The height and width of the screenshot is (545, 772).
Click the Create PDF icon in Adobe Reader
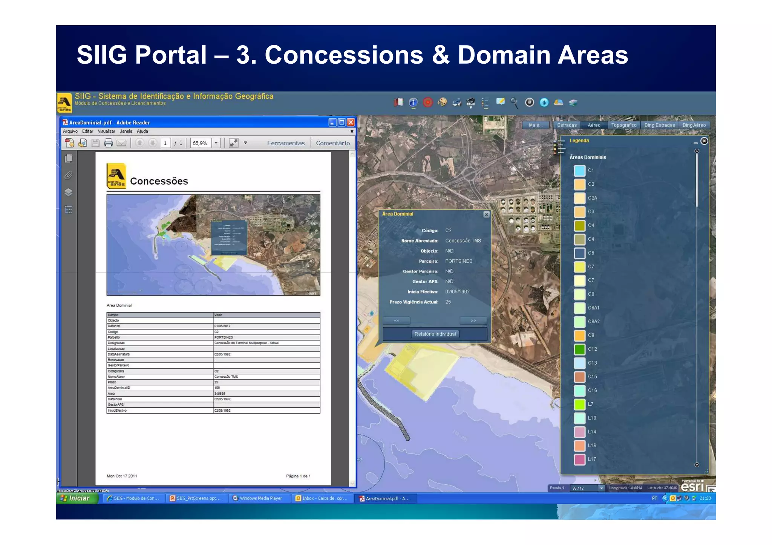69,143
